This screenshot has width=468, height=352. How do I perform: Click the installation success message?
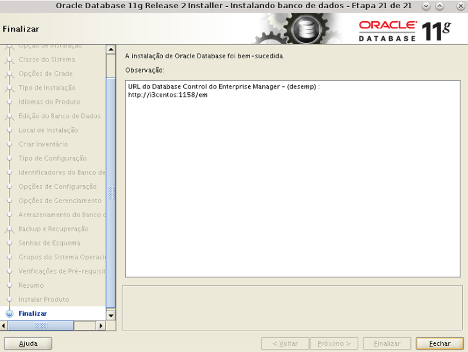205,56
